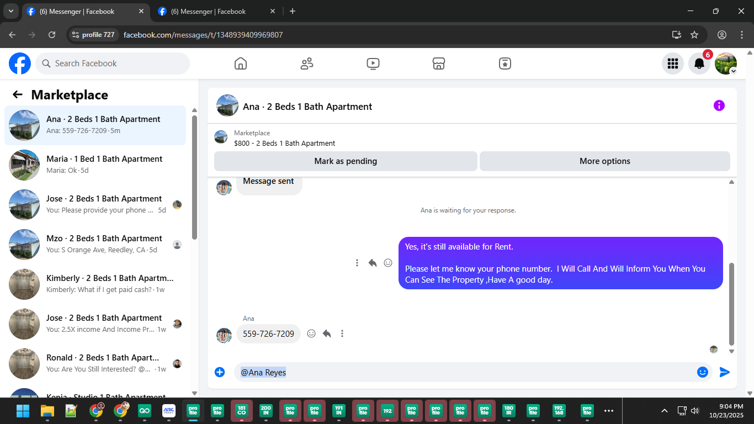The width and height of the screenshot is (754, 424).
Task: Click Mark as pending button
Action: [346, 161]
